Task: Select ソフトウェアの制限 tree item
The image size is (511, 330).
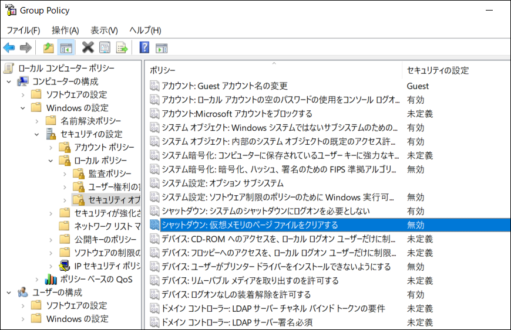Action: 107,253
